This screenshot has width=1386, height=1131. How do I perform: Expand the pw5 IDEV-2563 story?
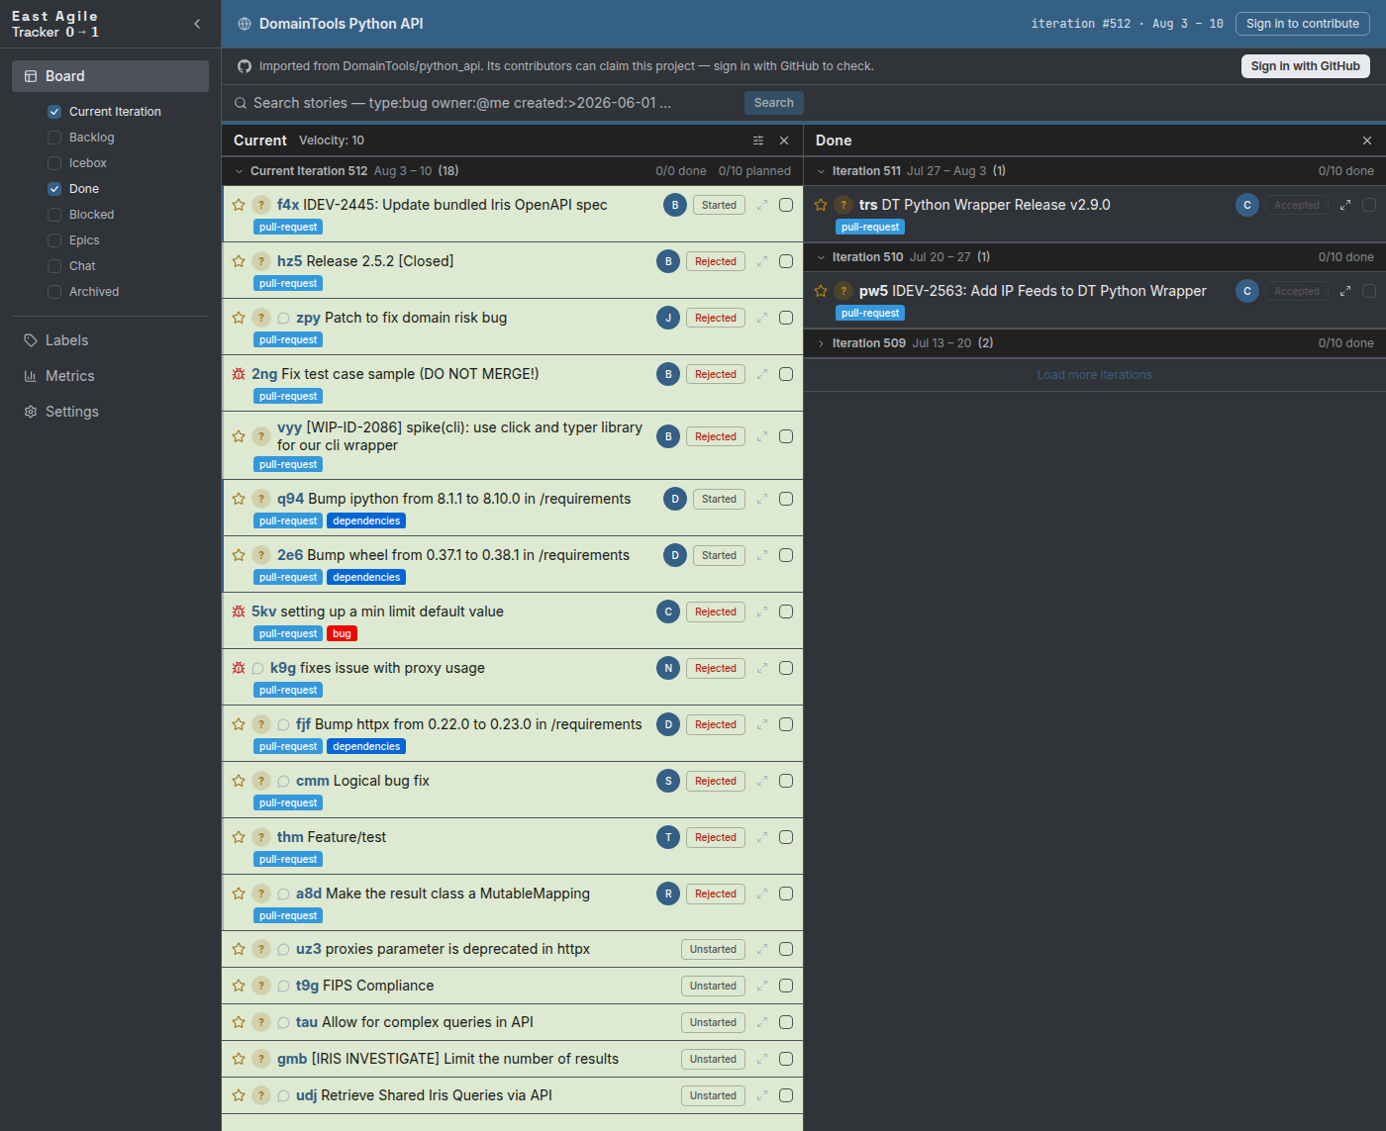pos(1345,291)
